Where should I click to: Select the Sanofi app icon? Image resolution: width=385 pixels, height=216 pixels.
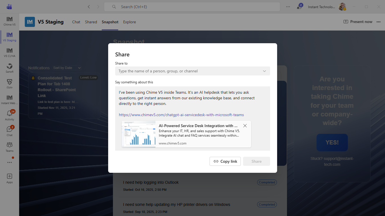(x=10, y=68)
